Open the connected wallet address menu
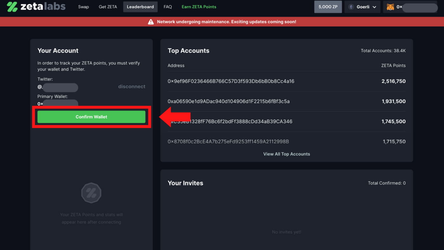This screenshot has height=250, width=444. coord(412,7)
